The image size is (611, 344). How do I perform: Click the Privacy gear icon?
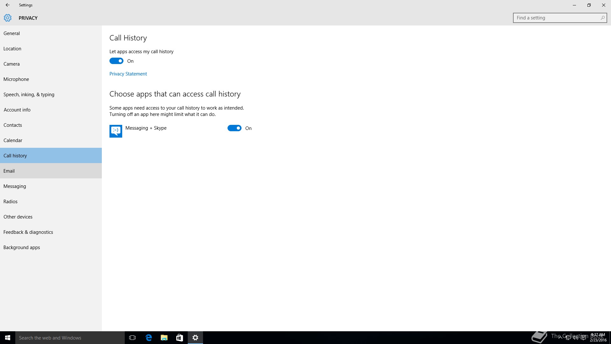pos(8,18)
